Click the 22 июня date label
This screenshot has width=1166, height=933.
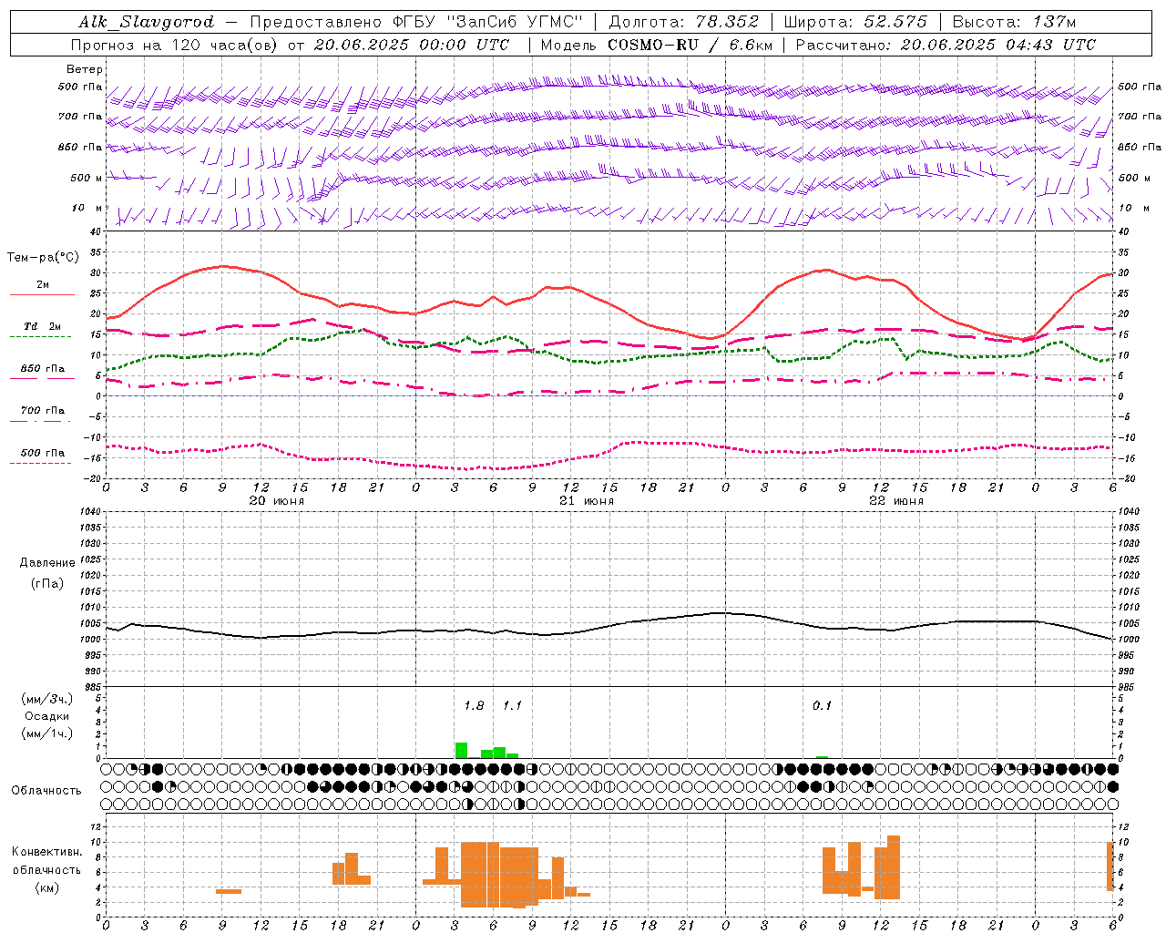pos(896,501)
